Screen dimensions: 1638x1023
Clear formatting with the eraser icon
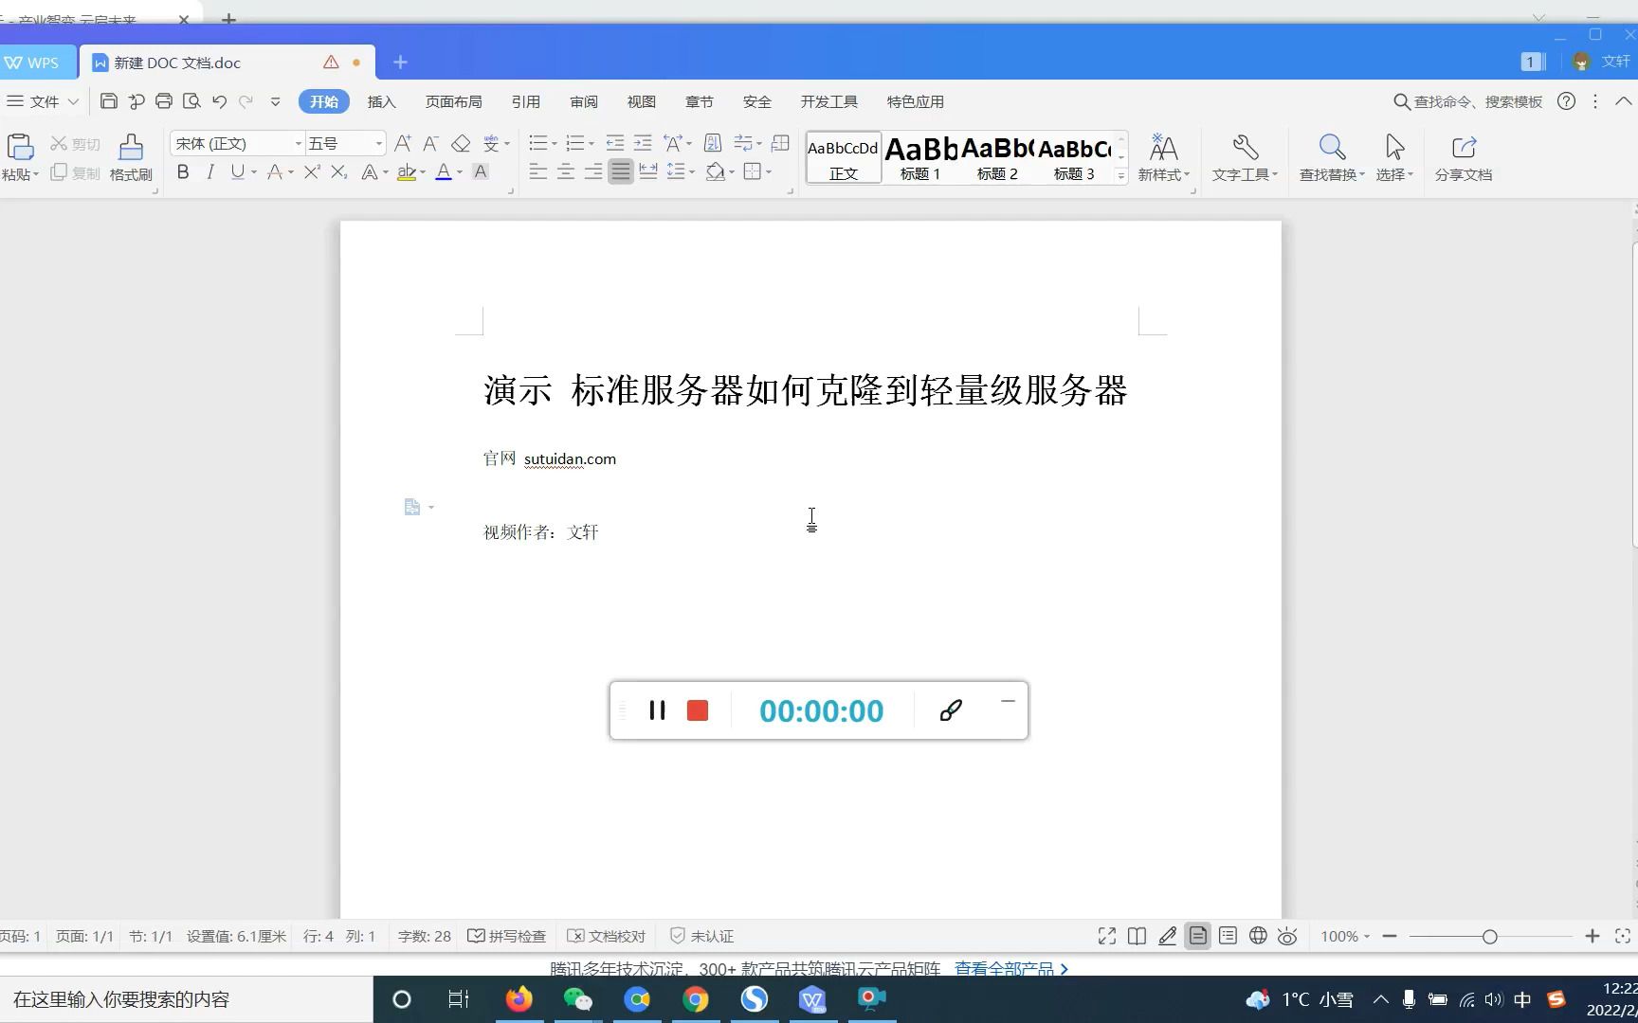461,143
